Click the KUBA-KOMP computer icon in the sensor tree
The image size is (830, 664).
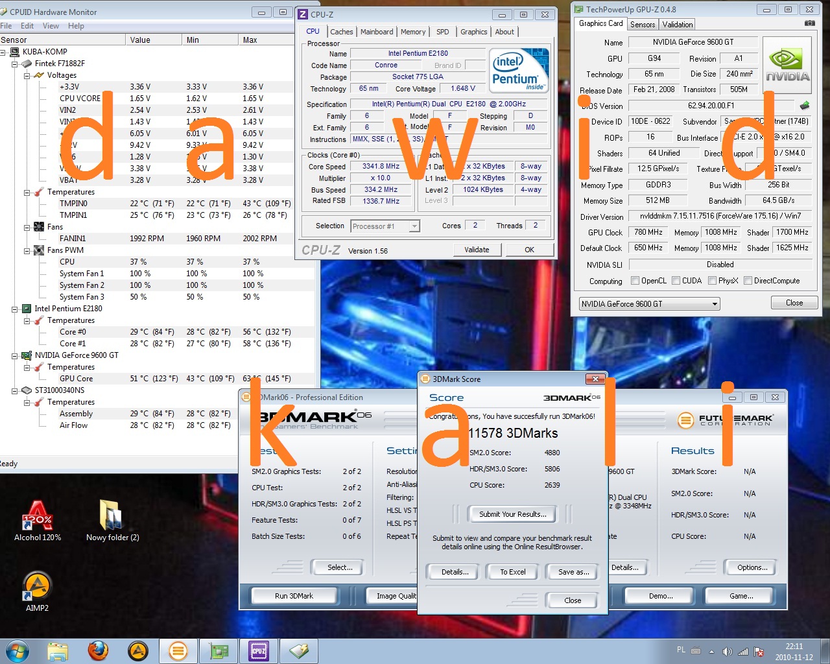pos(14,52)
